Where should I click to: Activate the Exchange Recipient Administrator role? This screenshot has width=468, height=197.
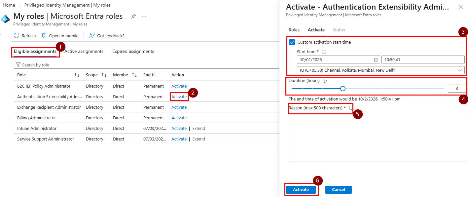click(179, 107)
